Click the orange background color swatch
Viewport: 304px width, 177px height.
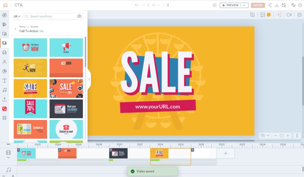[x=269, y=15]
